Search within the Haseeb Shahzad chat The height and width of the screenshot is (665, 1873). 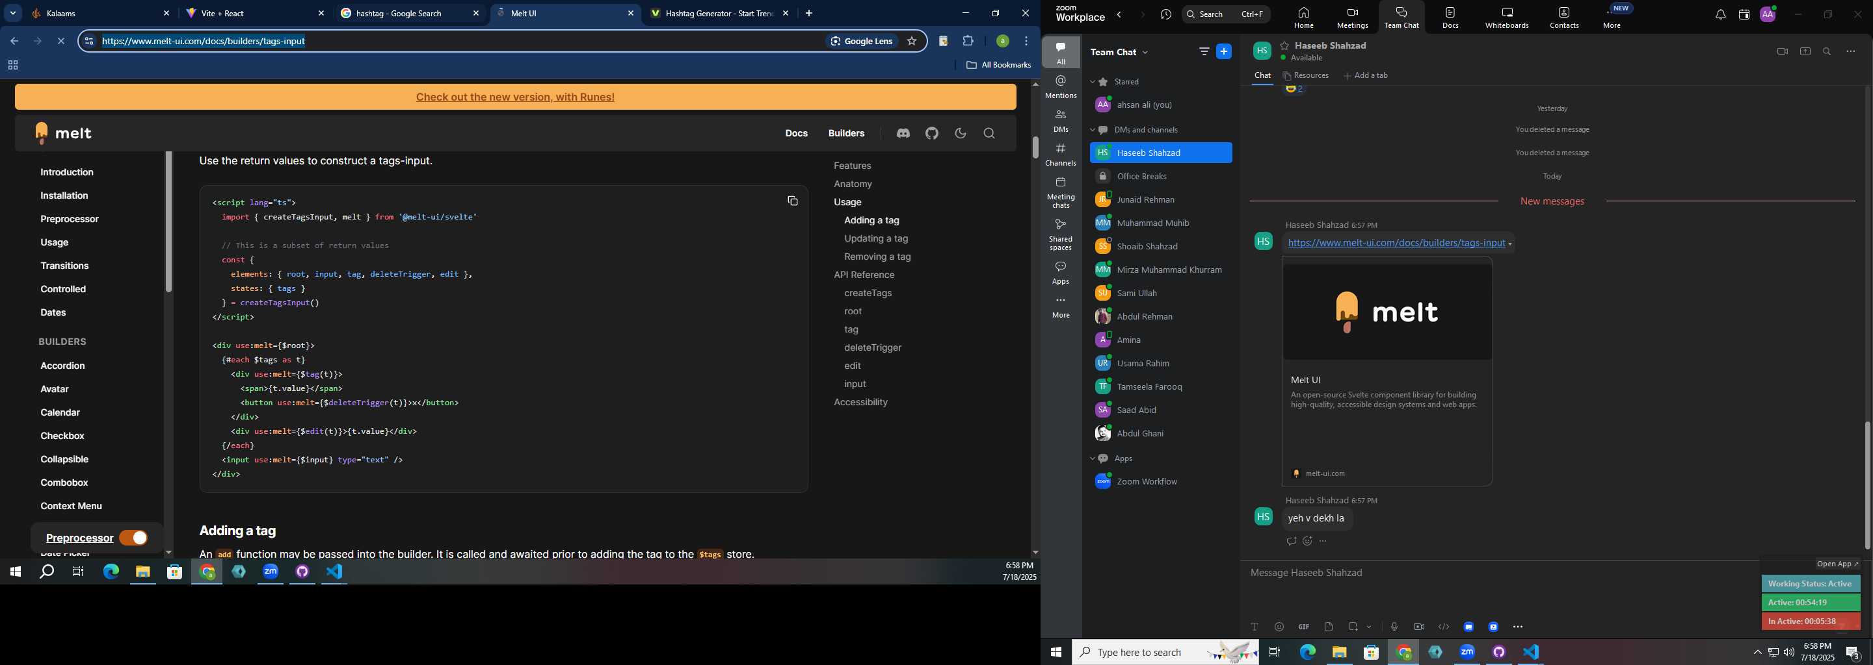click(x=1827, y=51)
